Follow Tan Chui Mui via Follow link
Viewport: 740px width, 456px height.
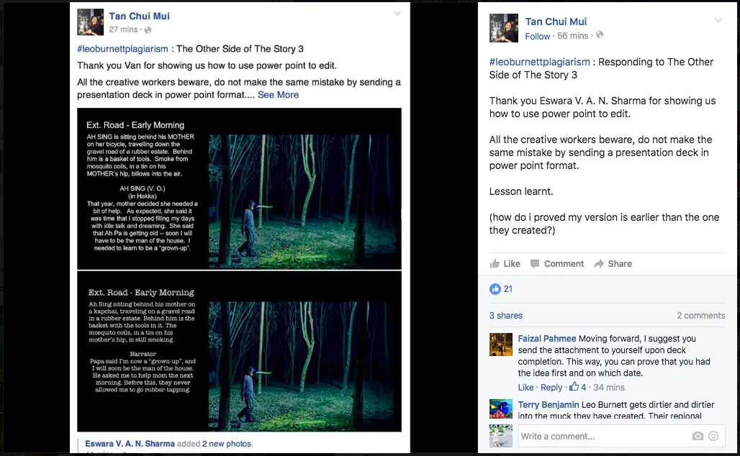[538, 36]
